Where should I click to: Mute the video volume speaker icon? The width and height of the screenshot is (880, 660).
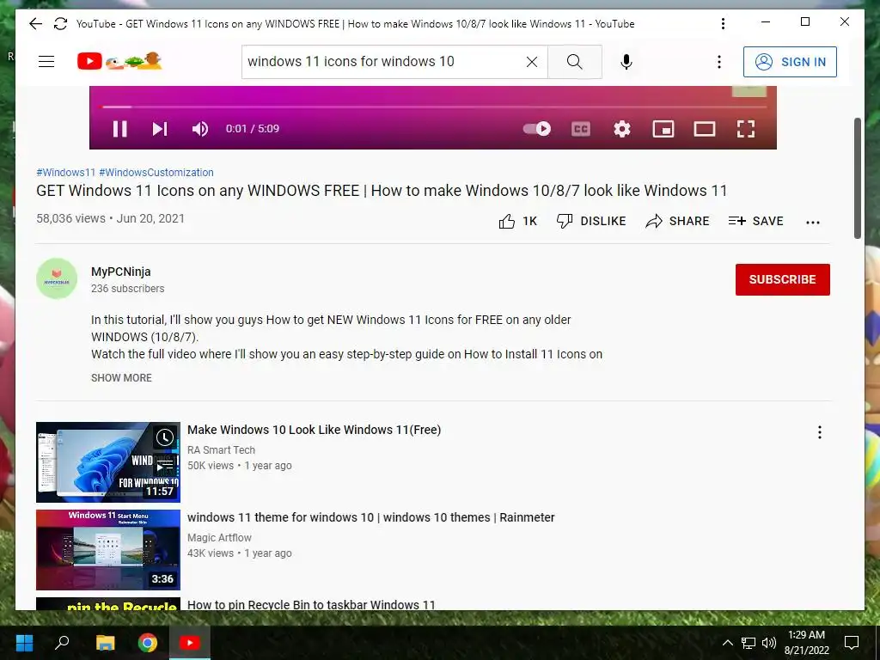(200, 129)
